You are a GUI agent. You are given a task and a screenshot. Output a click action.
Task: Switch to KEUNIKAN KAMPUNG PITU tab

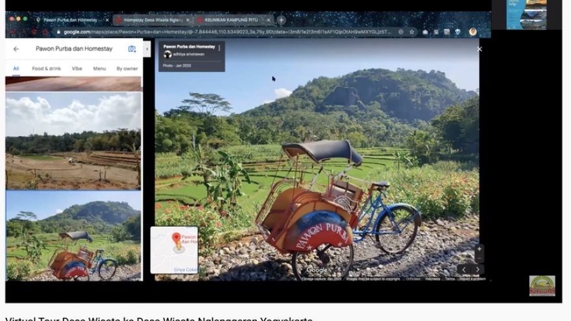232,20
